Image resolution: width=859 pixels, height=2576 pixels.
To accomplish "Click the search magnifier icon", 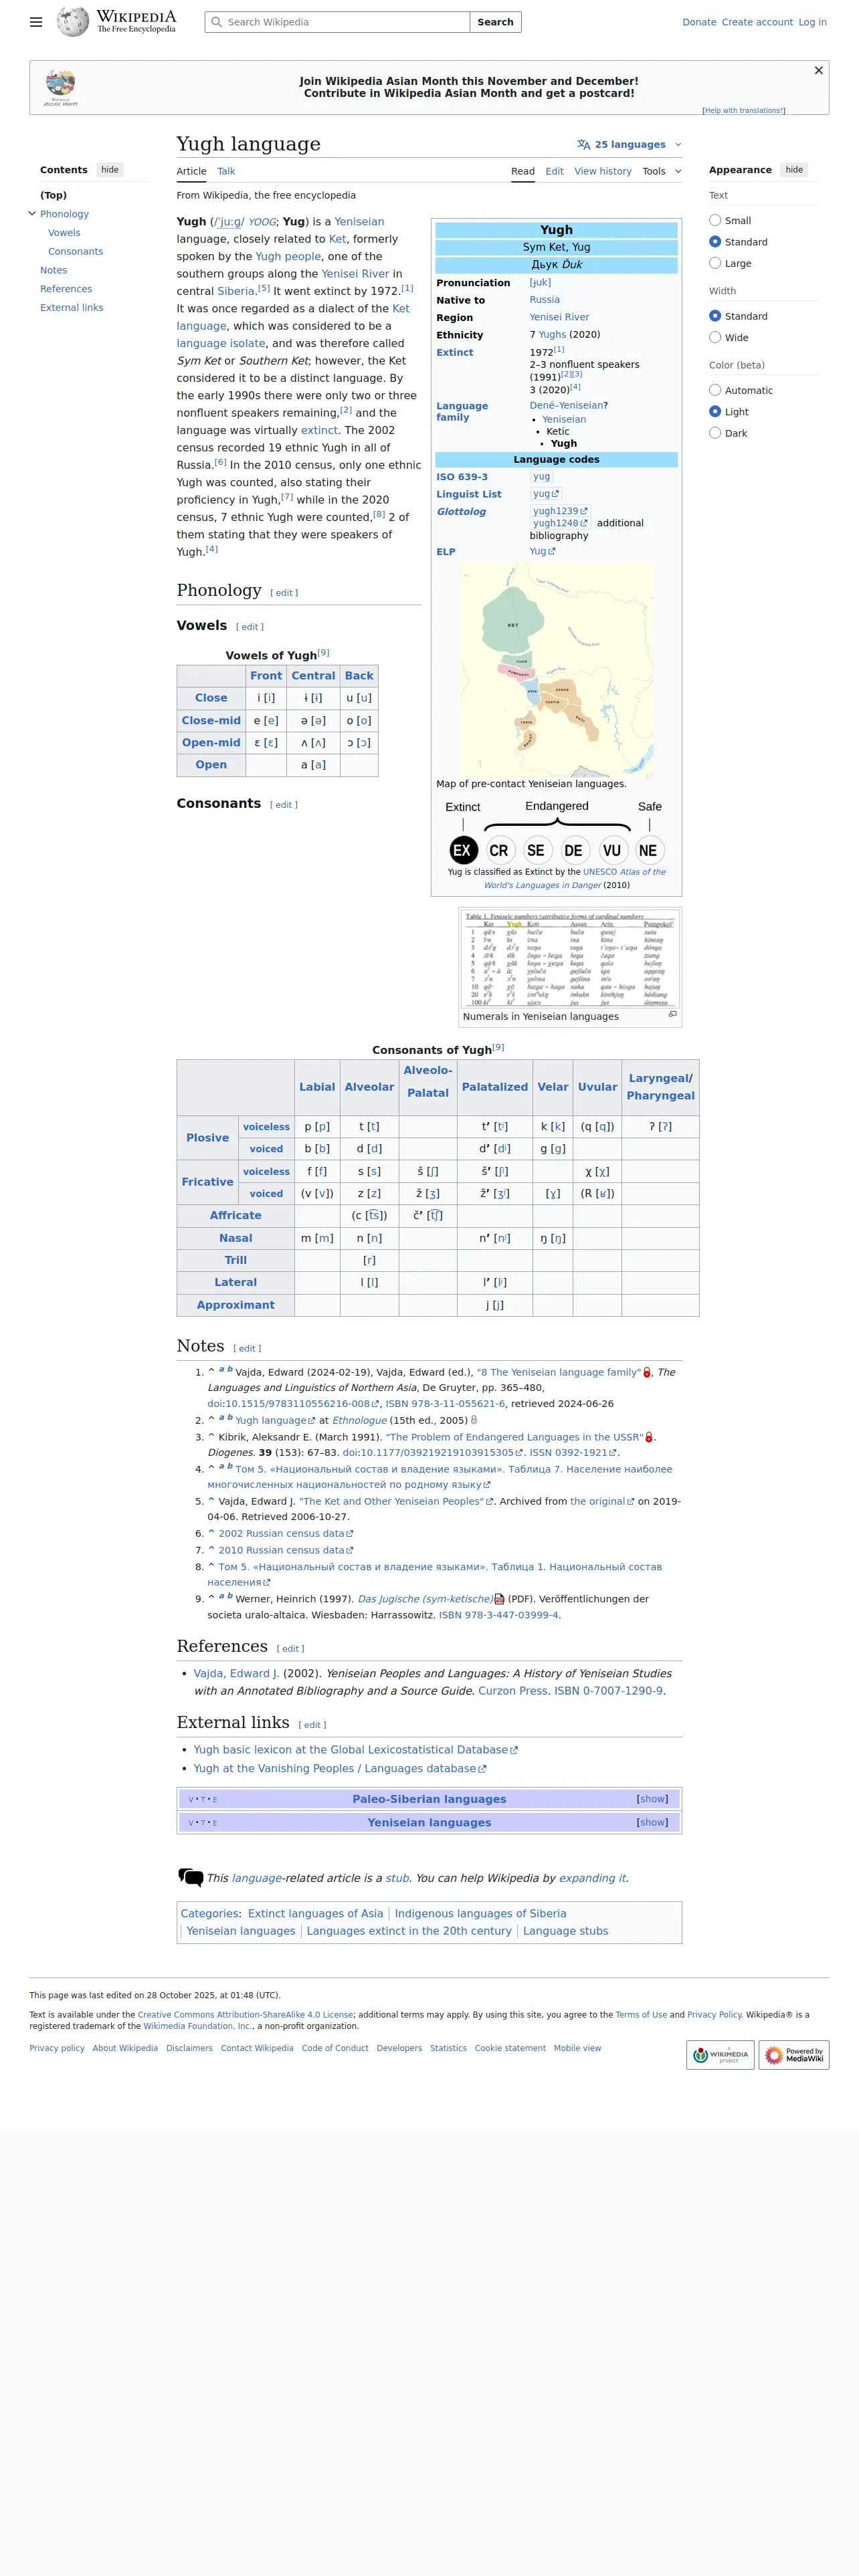I will pos(216,22).
